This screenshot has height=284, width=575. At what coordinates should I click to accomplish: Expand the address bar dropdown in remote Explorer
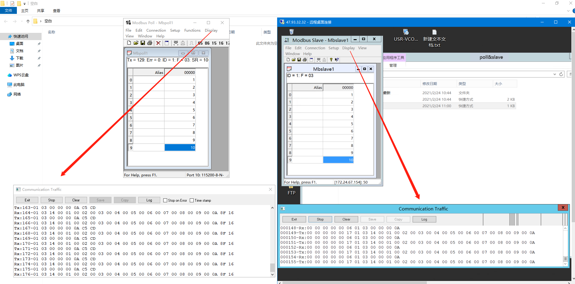coord(555,74)
